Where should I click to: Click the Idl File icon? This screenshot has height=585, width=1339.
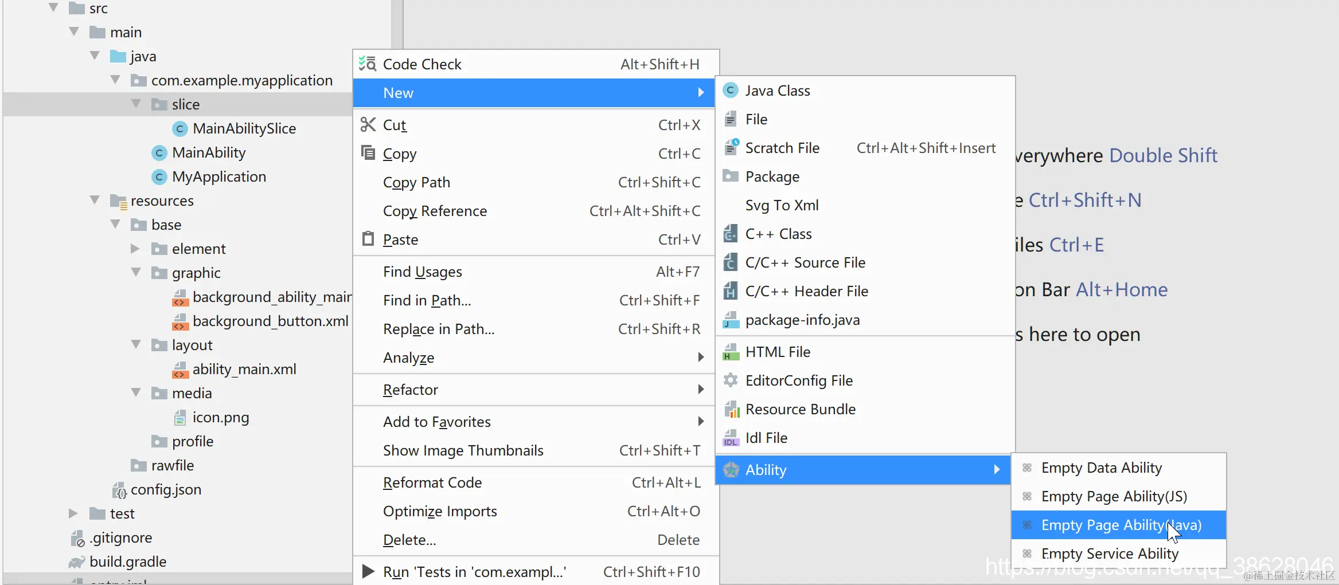(x=731, y=438)
